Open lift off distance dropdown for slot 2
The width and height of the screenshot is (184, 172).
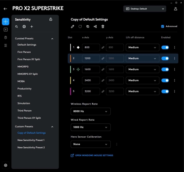click(x=143, y=59)
